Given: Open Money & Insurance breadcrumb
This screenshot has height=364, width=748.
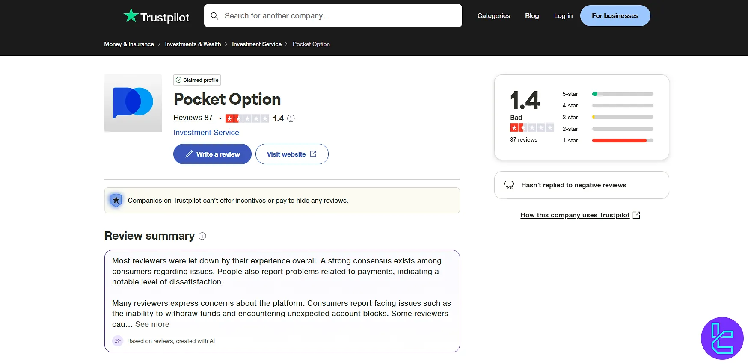Looking at the screenshot, I should pyautogui.click(x=129, y=44).
